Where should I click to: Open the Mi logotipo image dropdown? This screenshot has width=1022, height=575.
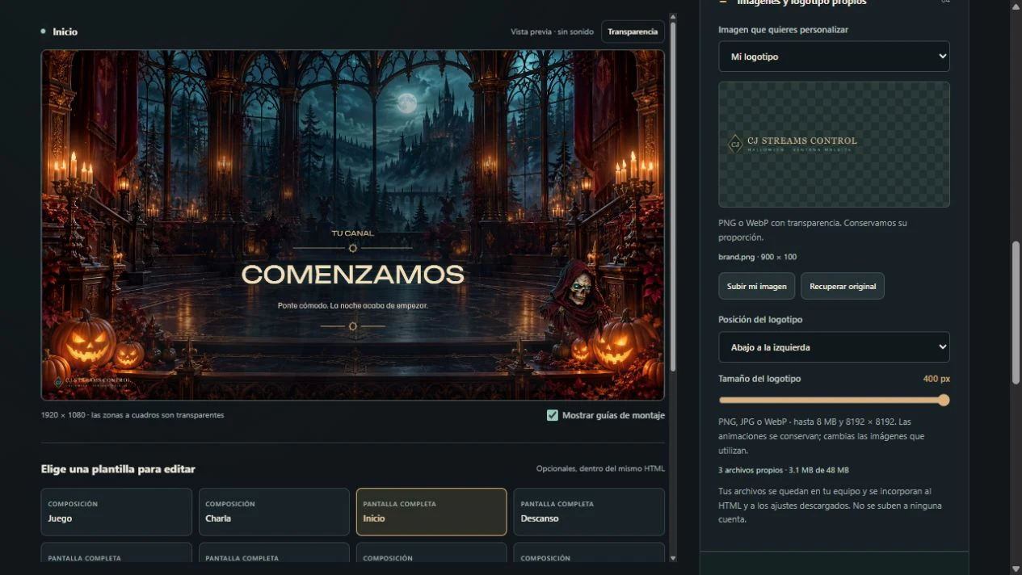(834, 57)
